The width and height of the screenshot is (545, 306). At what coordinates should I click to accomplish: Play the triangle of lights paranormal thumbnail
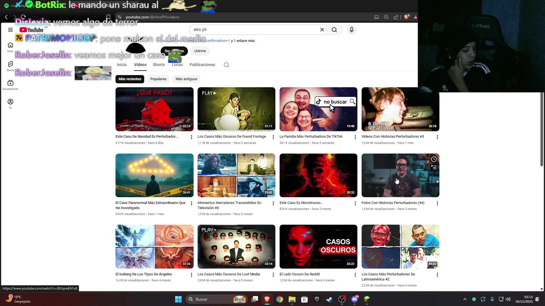coord(155,175)
